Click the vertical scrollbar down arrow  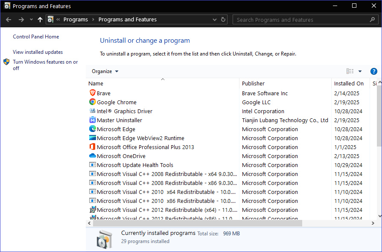(x=379, y=216)
